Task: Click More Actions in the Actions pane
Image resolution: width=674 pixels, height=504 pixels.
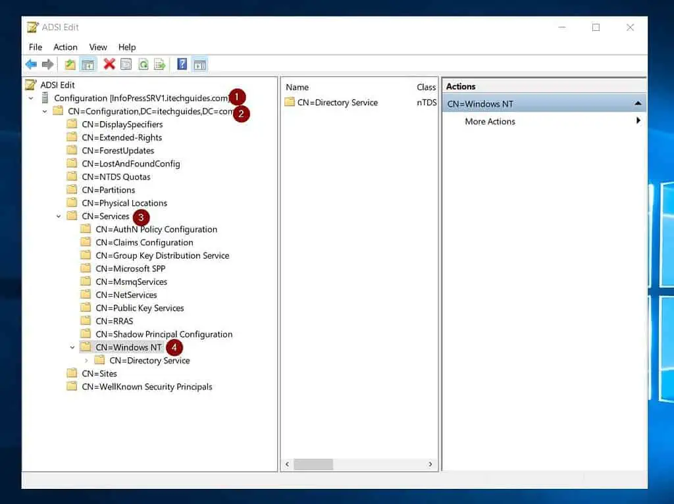Action: tap(490, 122)
